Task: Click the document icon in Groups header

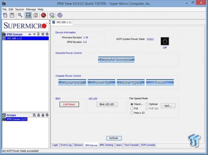Action: [x=34, y=115]
